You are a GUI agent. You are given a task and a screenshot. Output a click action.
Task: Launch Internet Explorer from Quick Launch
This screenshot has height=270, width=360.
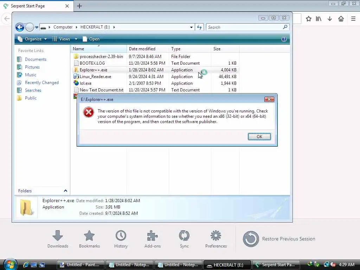(x=26, y=265)
